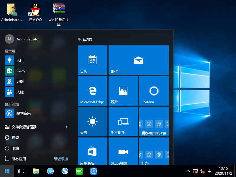236x177 pixels.
Task: Open the 日历 calendar tile
Action: pyautogui.click(x=92, y=60)
